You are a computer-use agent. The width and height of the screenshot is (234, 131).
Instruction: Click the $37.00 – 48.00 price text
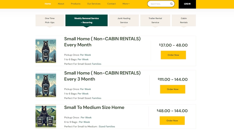point(173,45)
